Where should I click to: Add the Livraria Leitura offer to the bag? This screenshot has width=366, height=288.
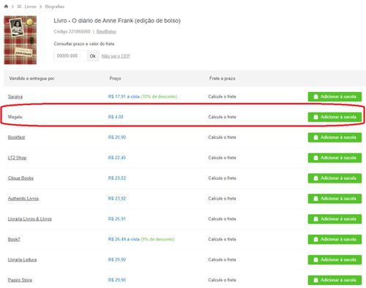pyautogui.click(x=335, y=259)
